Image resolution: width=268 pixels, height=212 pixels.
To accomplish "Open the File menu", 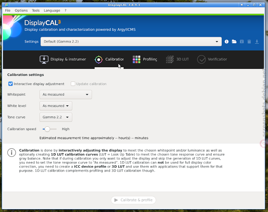I will (x=8, y=10).
